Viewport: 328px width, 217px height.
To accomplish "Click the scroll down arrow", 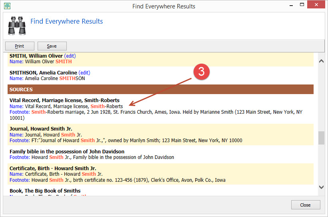I will pos(321,187).
